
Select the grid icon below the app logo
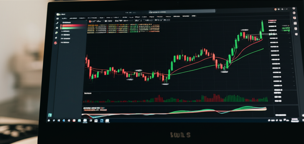point(57,18)
